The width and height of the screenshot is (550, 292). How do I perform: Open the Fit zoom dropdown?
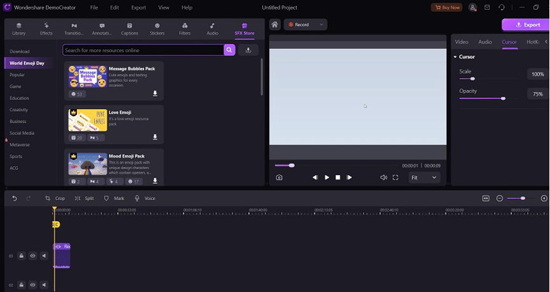point(424,178)
